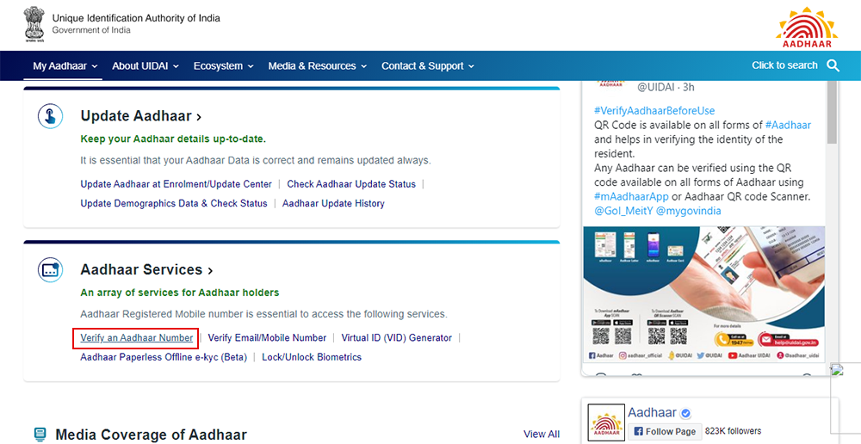This screenshot has width=861, height=444.
Task: Expand the About UIDAI dropdown
Action: coord(145,66)
